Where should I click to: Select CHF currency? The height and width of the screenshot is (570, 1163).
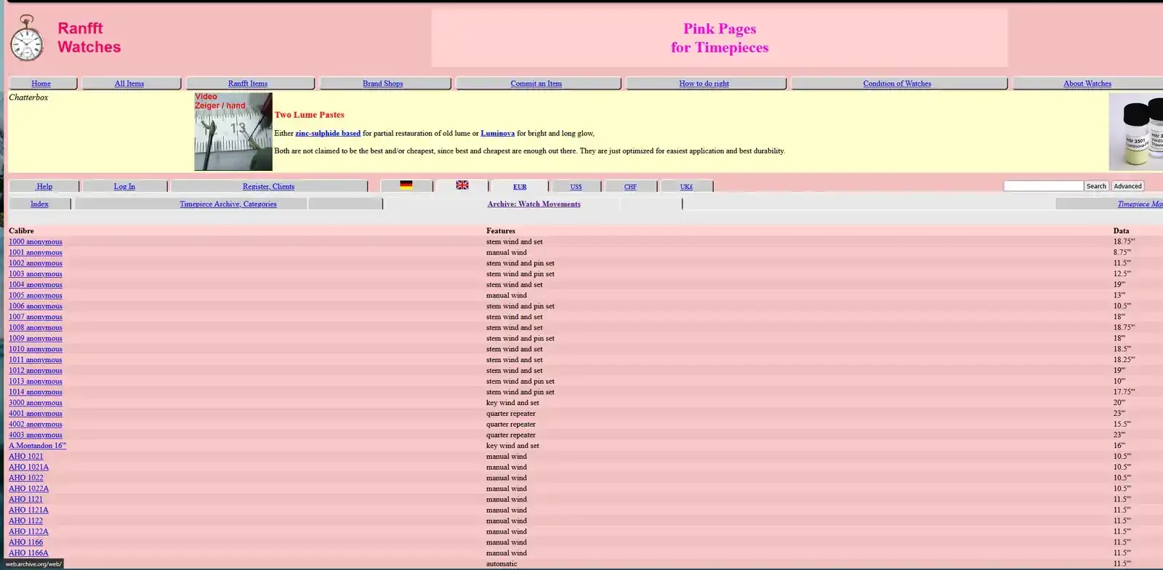click(630, 187)
